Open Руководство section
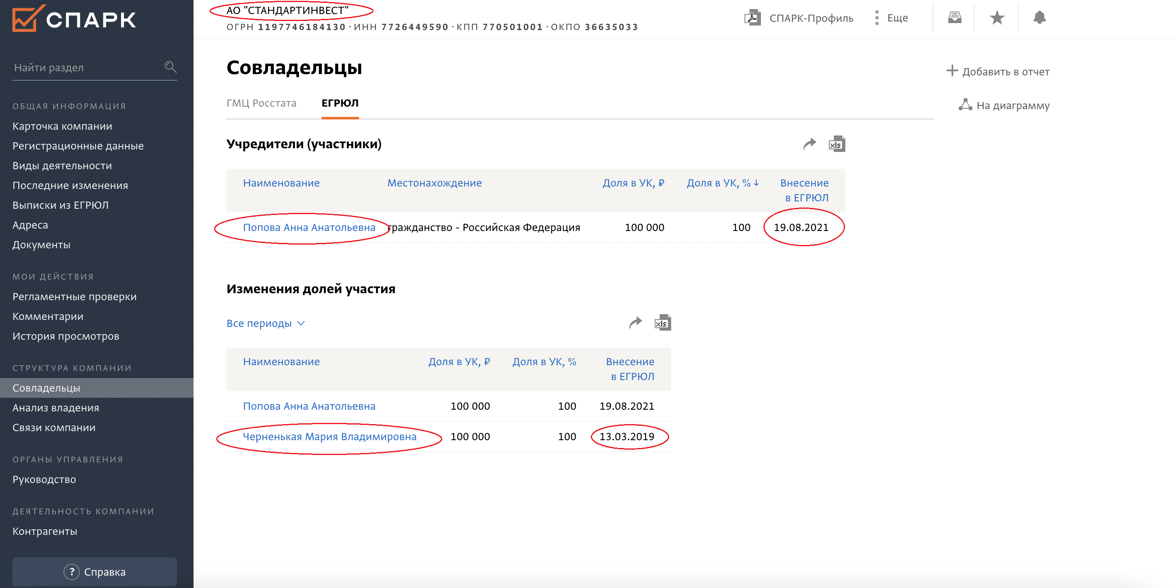 44,479
